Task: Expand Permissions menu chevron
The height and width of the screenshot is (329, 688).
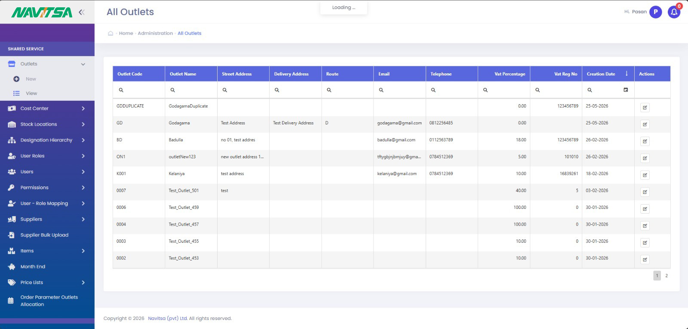Action: click(83, 187)
